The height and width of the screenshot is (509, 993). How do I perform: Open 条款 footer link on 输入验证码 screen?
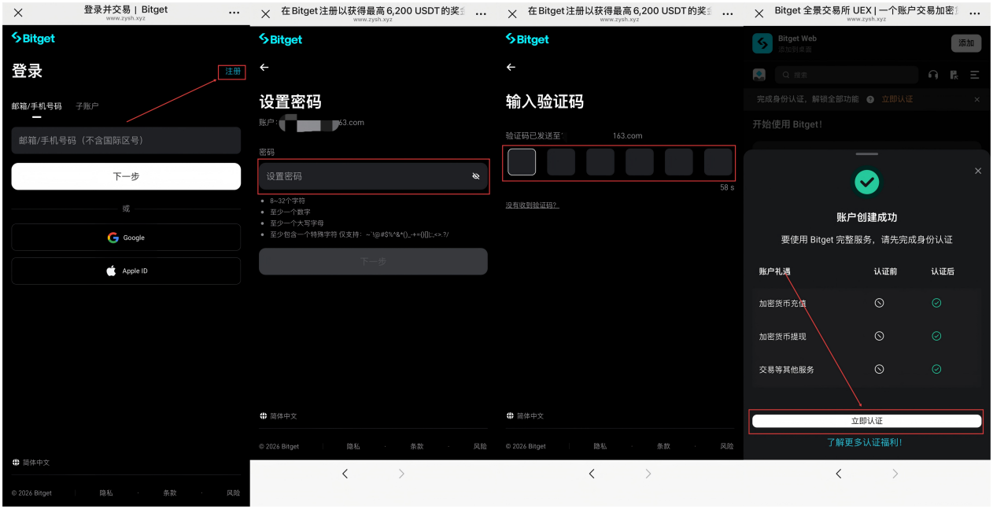(x=664, y=446)
